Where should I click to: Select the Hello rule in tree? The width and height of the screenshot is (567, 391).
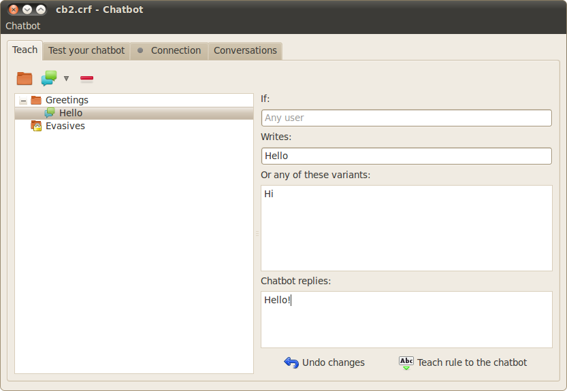point(71,113)
